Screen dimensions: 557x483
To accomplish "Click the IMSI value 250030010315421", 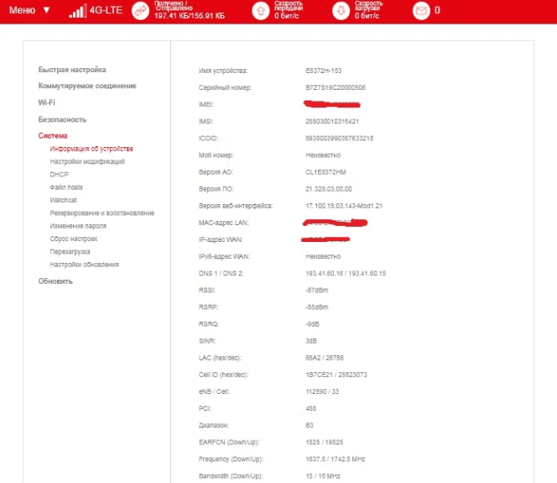I will 332,121.
